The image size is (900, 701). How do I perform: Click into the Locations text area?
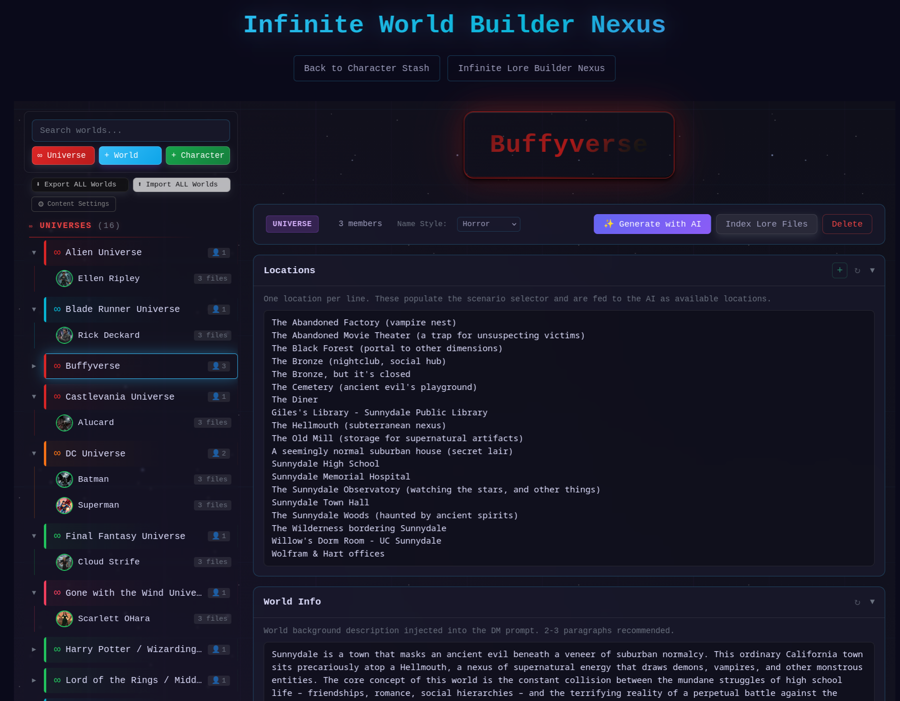pos(569,438)
